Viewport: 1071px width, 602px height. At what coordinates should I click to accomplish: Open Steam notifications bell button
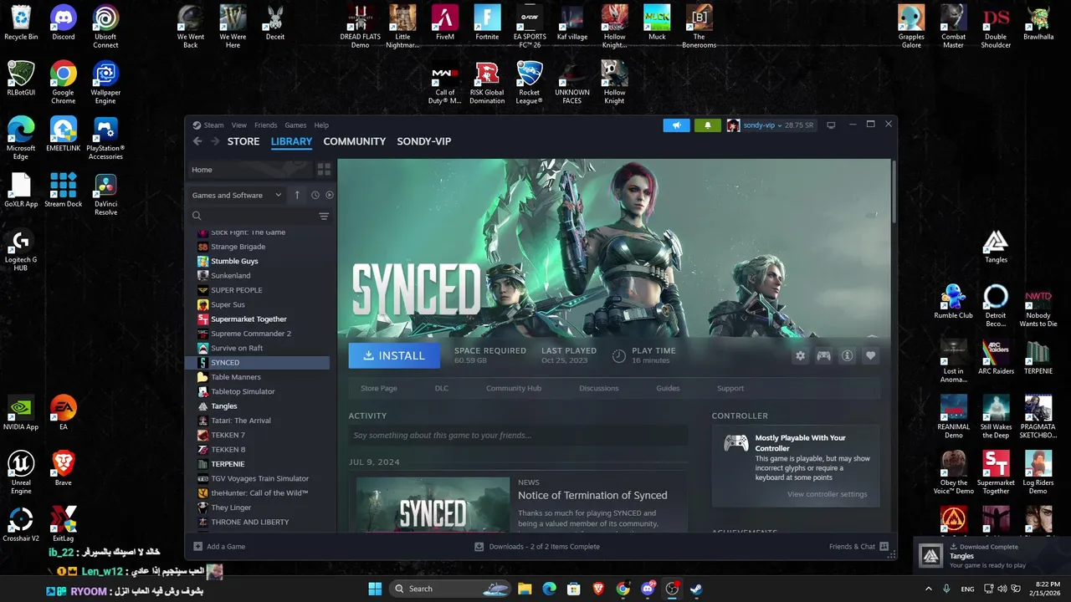pos(708,125)
